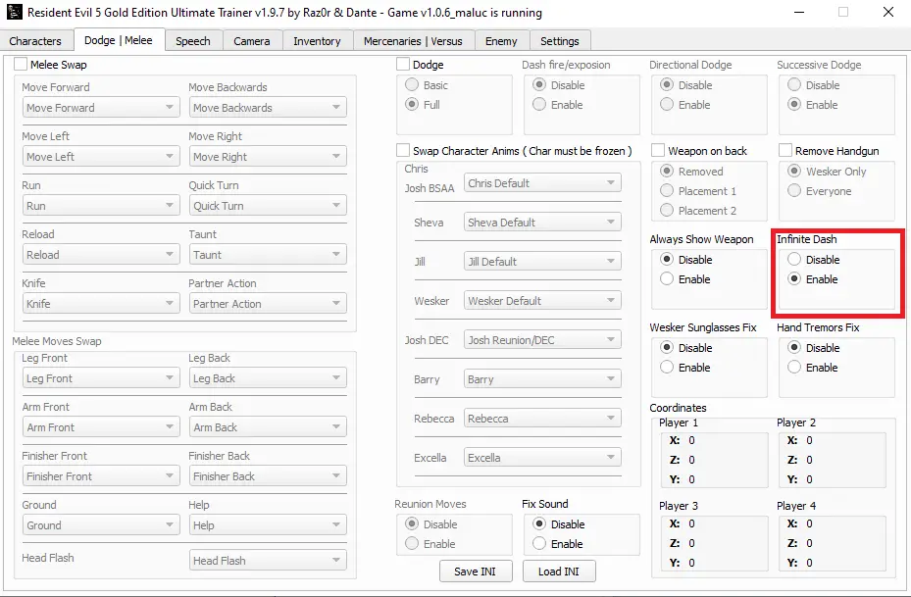Toggle the Weapon on back checkbox

tap(658, 150)
